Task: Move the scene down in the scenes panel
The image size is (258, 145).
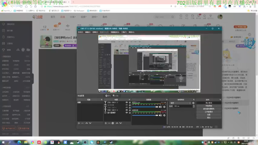Action: click(90, 123)
